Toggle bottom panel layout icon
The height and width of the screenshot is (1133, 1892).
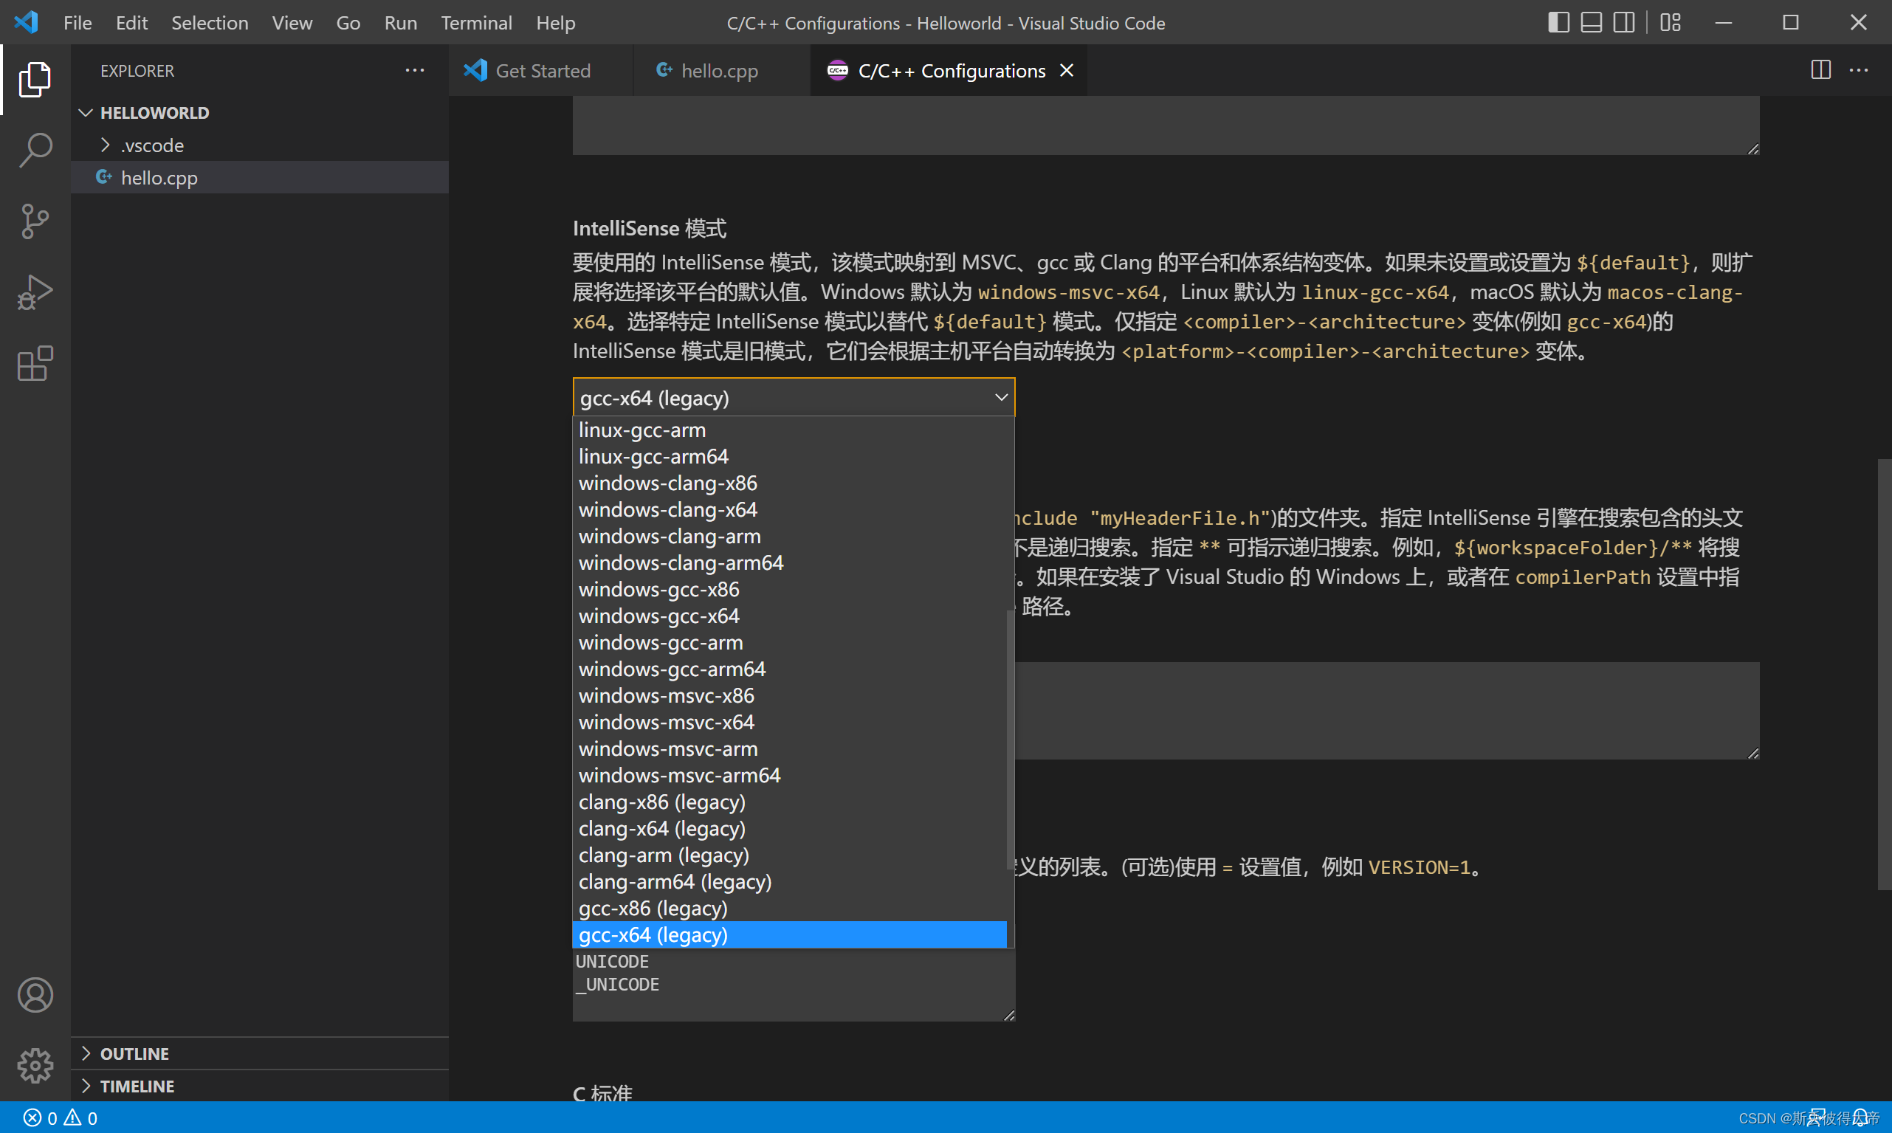tap(1591, 23)
